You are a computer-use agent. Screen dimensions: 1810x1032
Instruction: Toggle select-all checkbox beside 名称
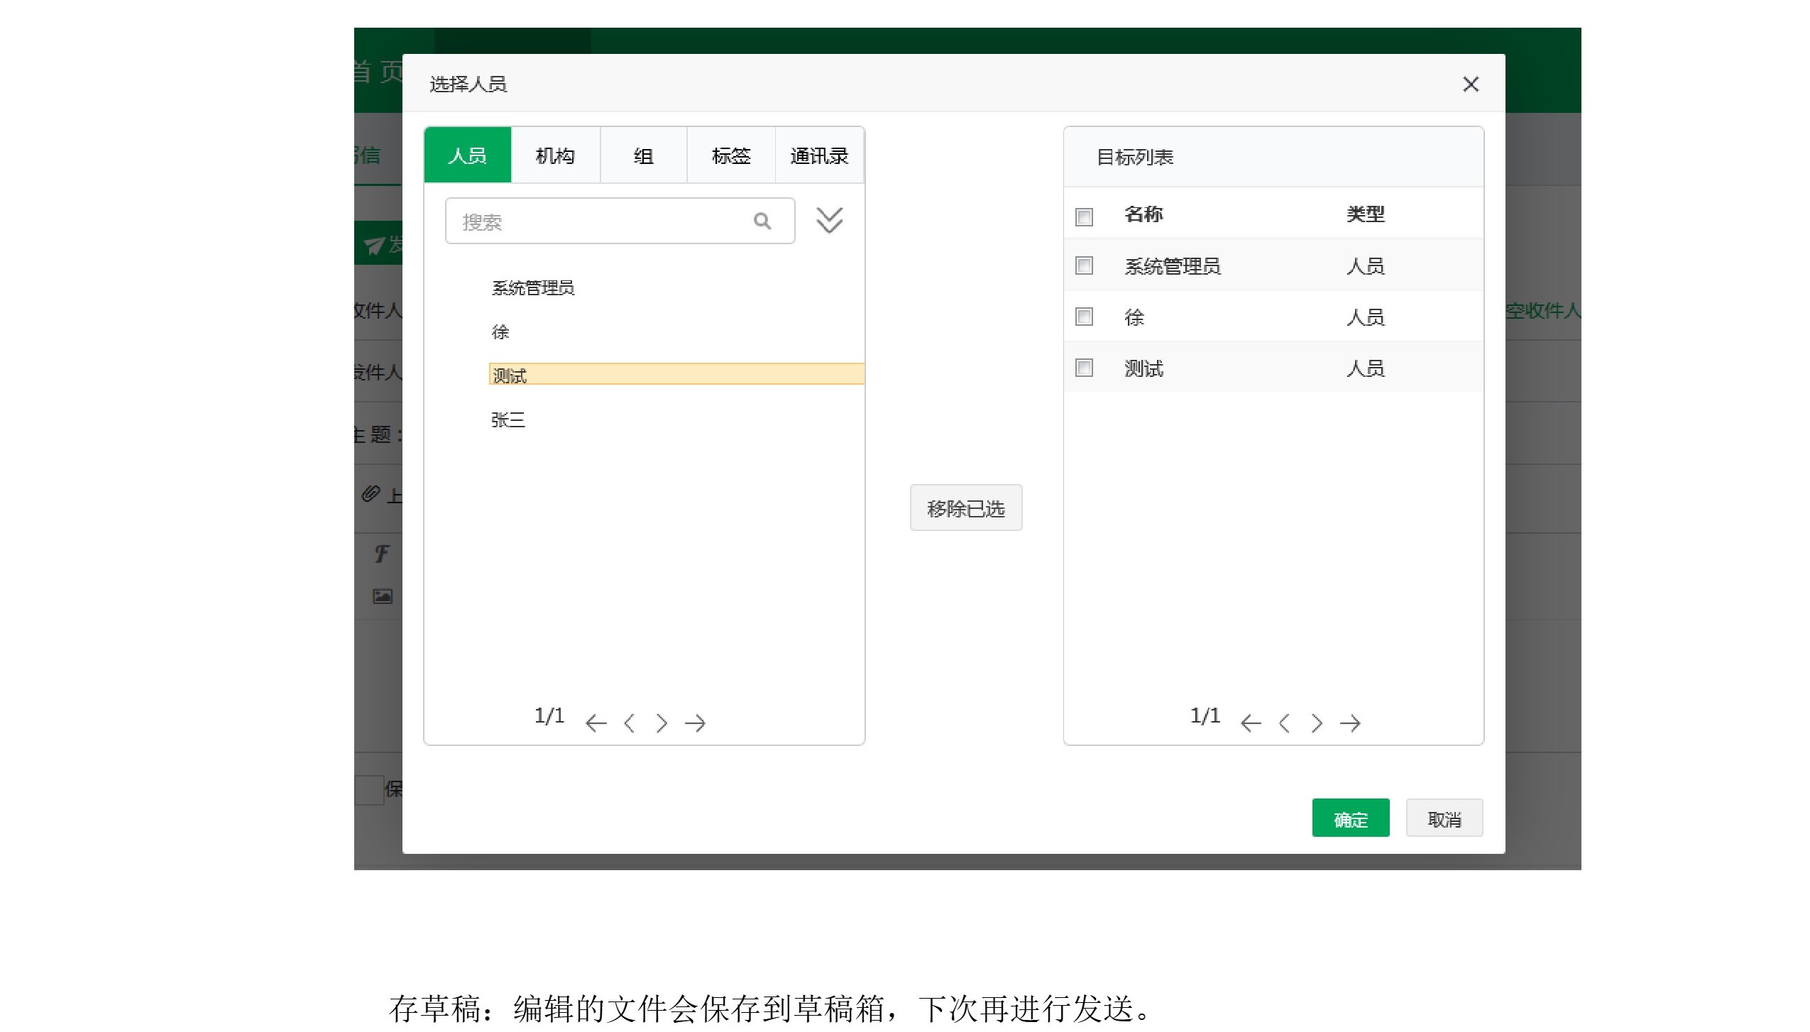1084,217
